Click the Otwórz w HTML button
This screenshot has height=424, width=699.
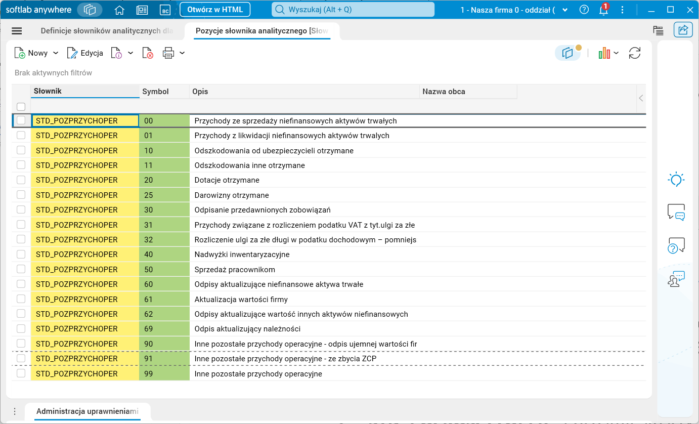[x=215, y=10]
